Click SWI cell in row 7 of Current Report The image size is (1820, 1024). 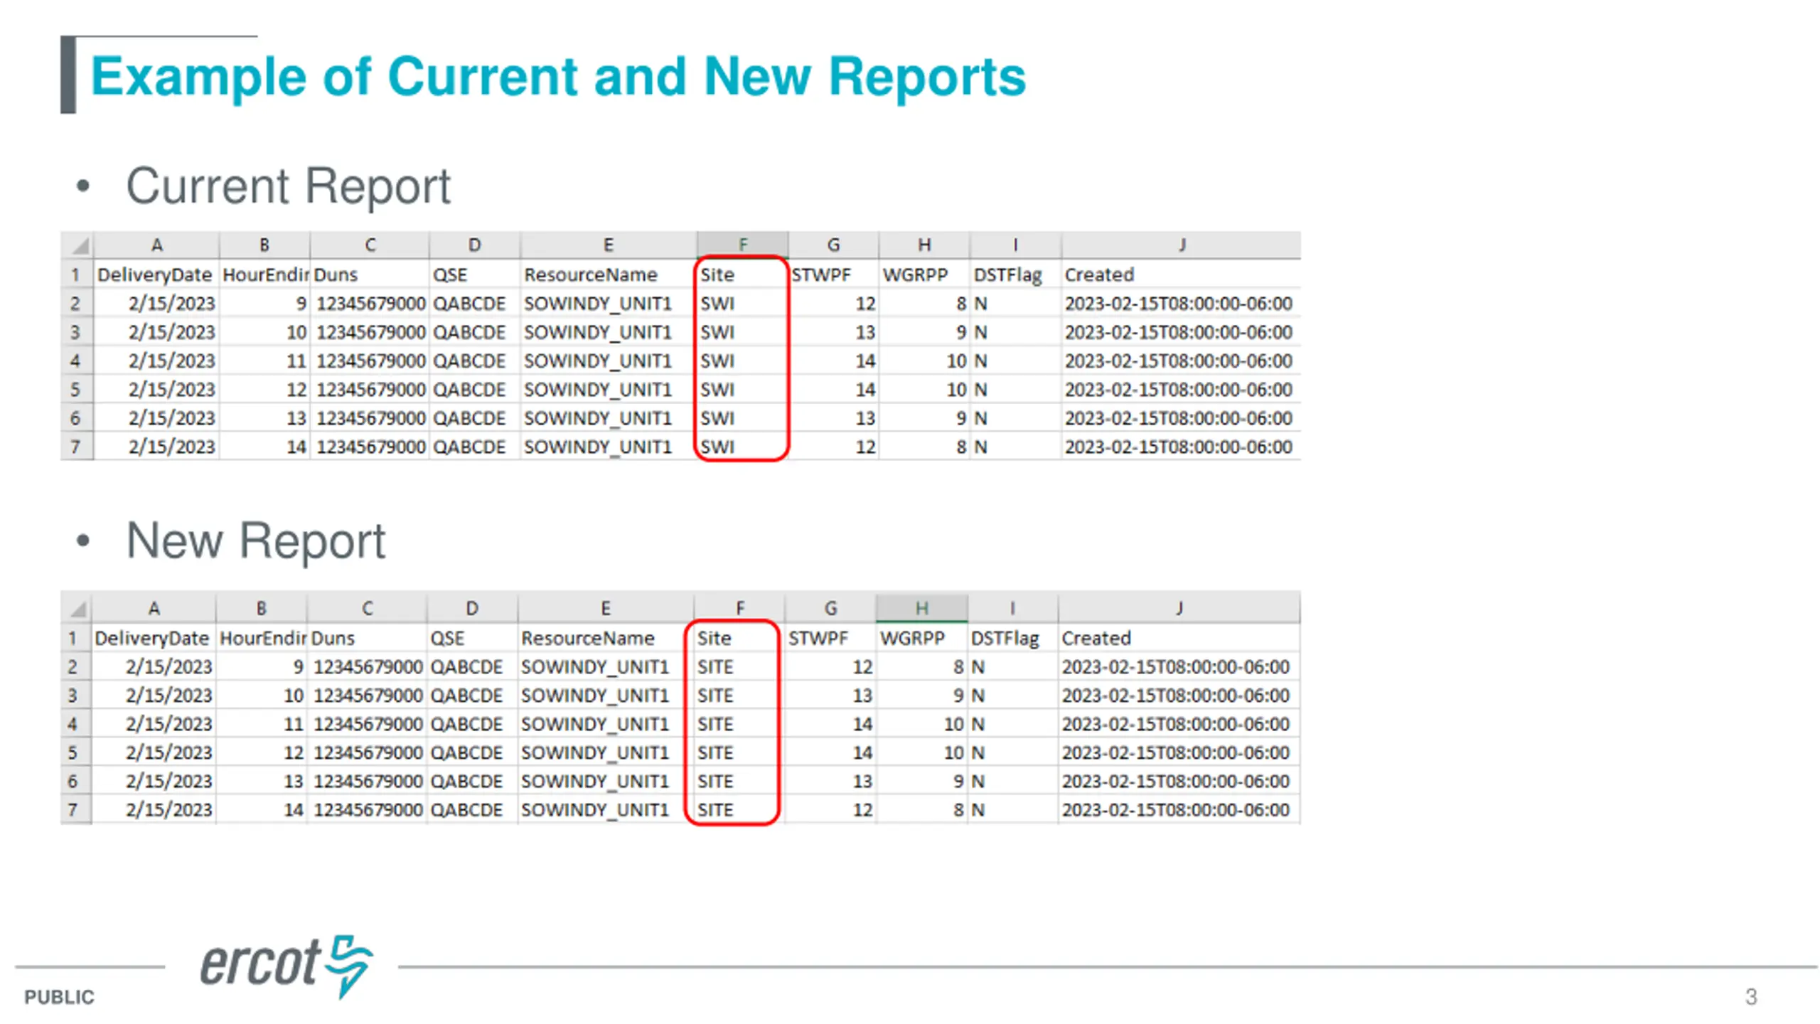[742, 447]
